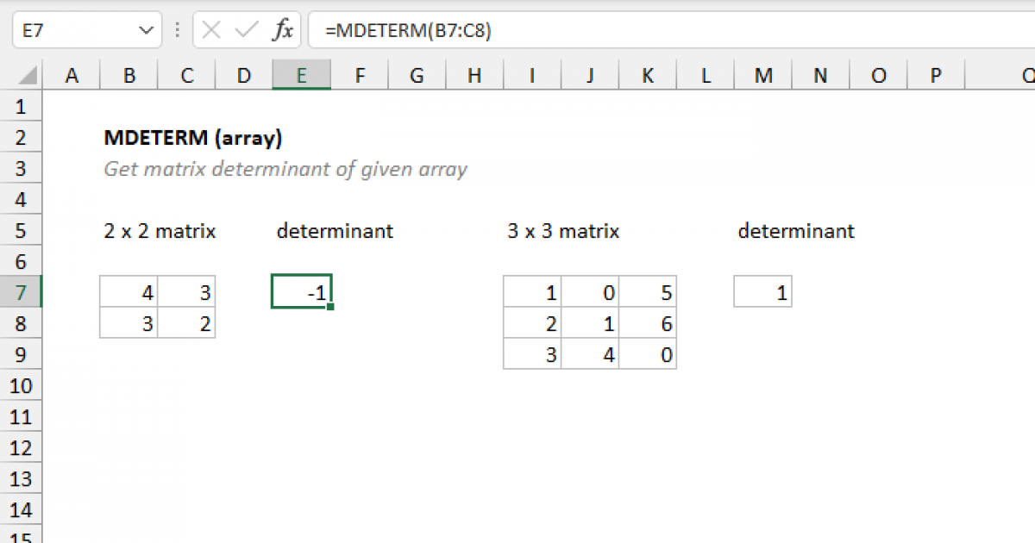Click row 15 header at the bottom
Image resolution: width=1035 pixels, height=543 pixels.
(21, 538)
